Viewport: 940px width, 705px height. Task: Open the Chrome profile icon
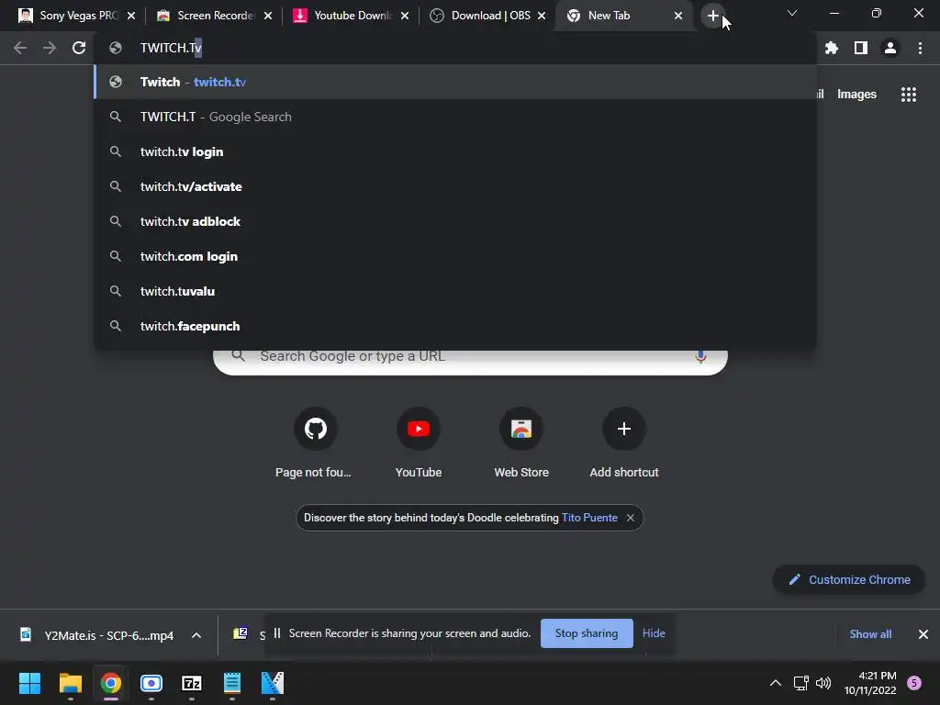pyautogui.click(x=890, y=48)
